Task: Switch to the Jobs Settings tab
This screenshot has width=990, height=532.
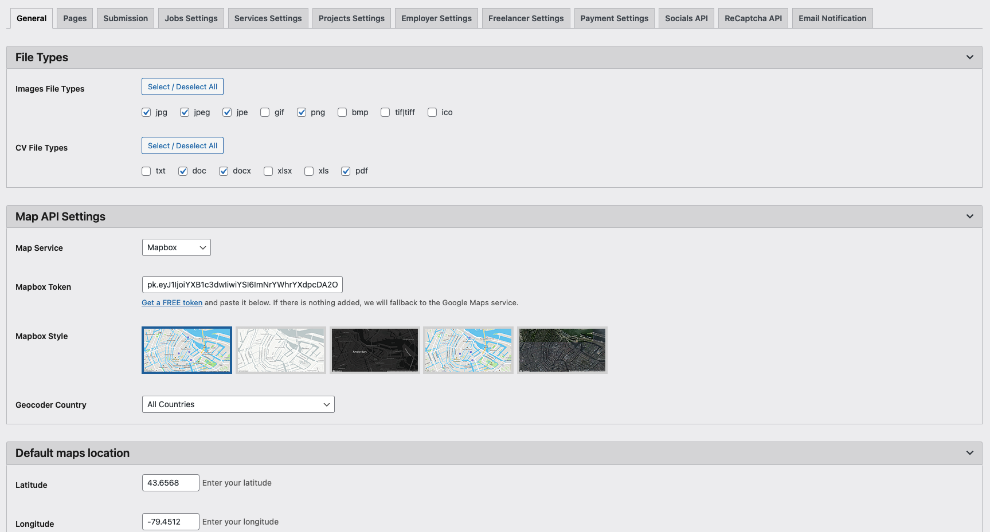Action: (x=191, y=18)
